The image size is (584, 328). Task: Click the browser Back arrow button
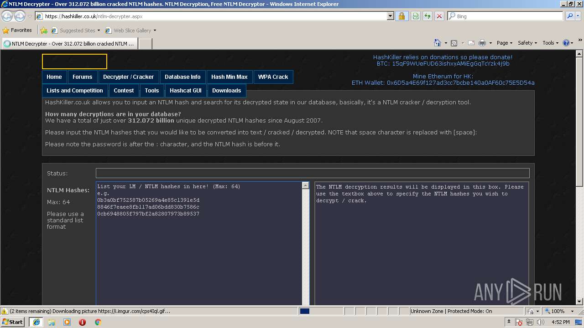(x=7, y=16)
